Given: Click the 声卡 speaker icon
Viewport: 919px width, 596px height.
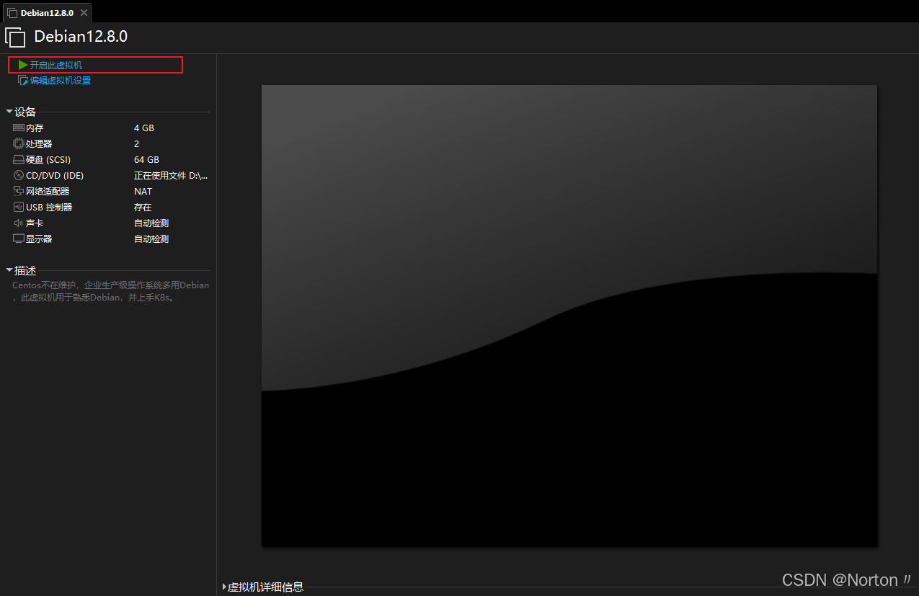Looking at the screenshot, I should pyautogui.click(x=19, y=223).
